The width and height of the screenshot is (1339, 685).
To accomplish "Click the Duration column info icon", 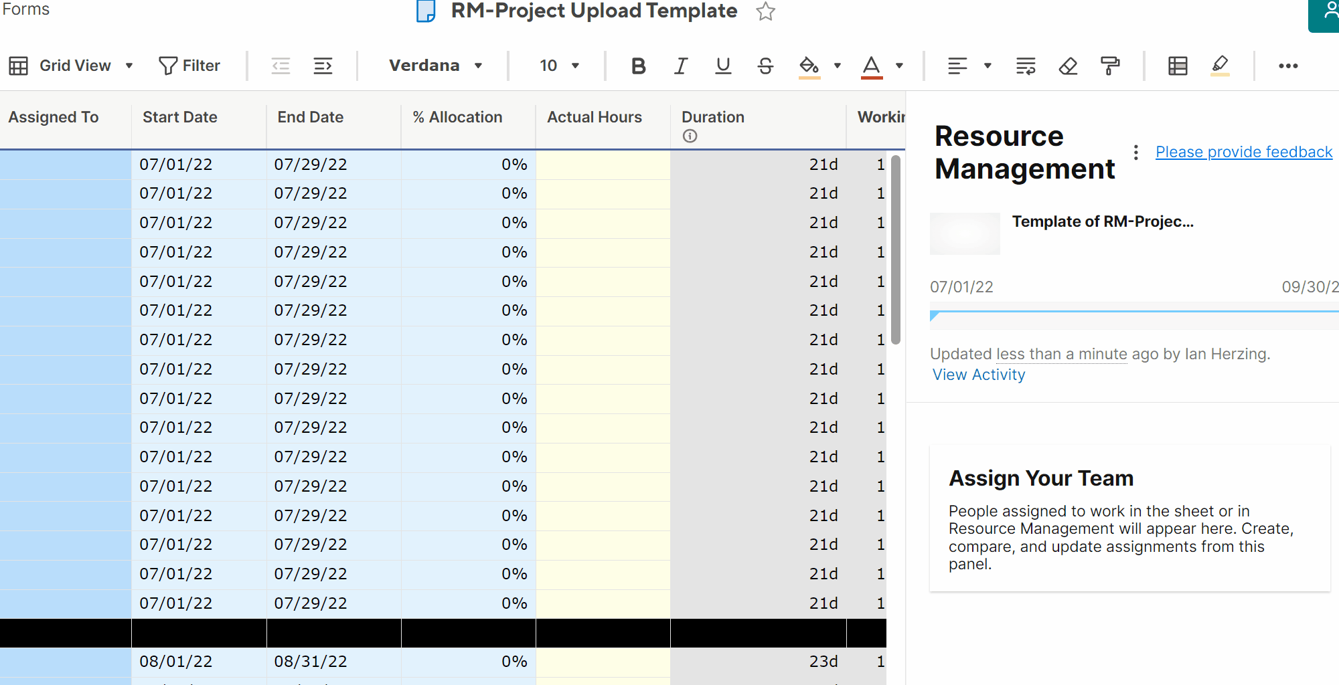I will [690, 136].
